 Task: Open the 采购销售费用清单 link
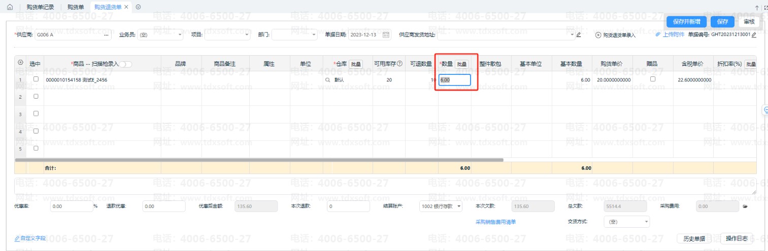coord(495,222)
